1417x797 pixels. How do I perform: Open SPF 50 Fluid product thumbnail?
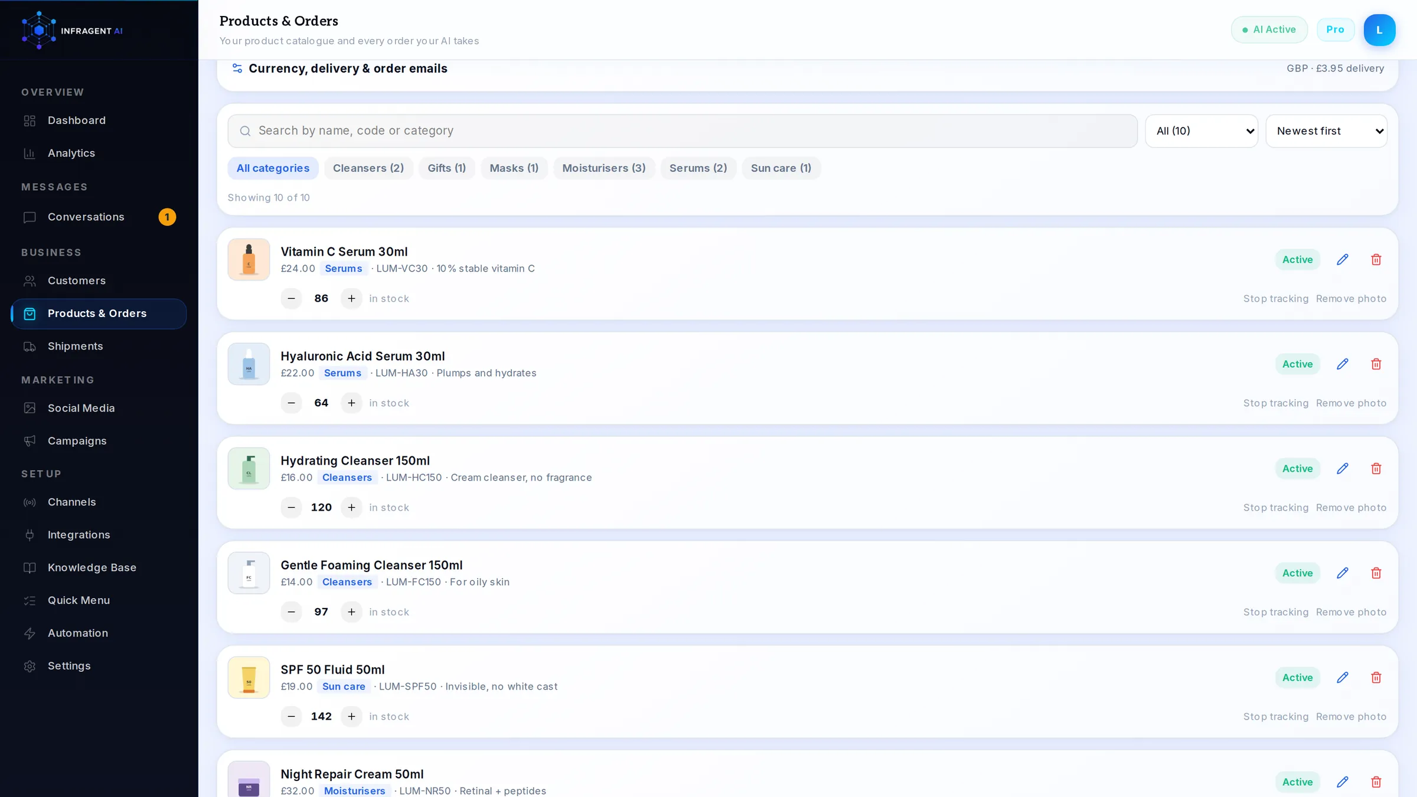click(x=249, y=678)
